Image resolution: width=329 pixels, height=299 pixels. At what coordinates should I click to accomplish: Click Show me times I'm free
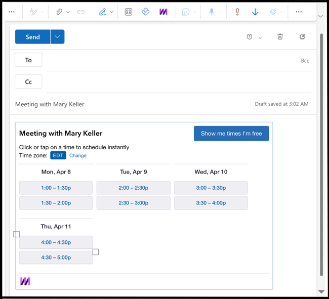(x=231, y=134)
